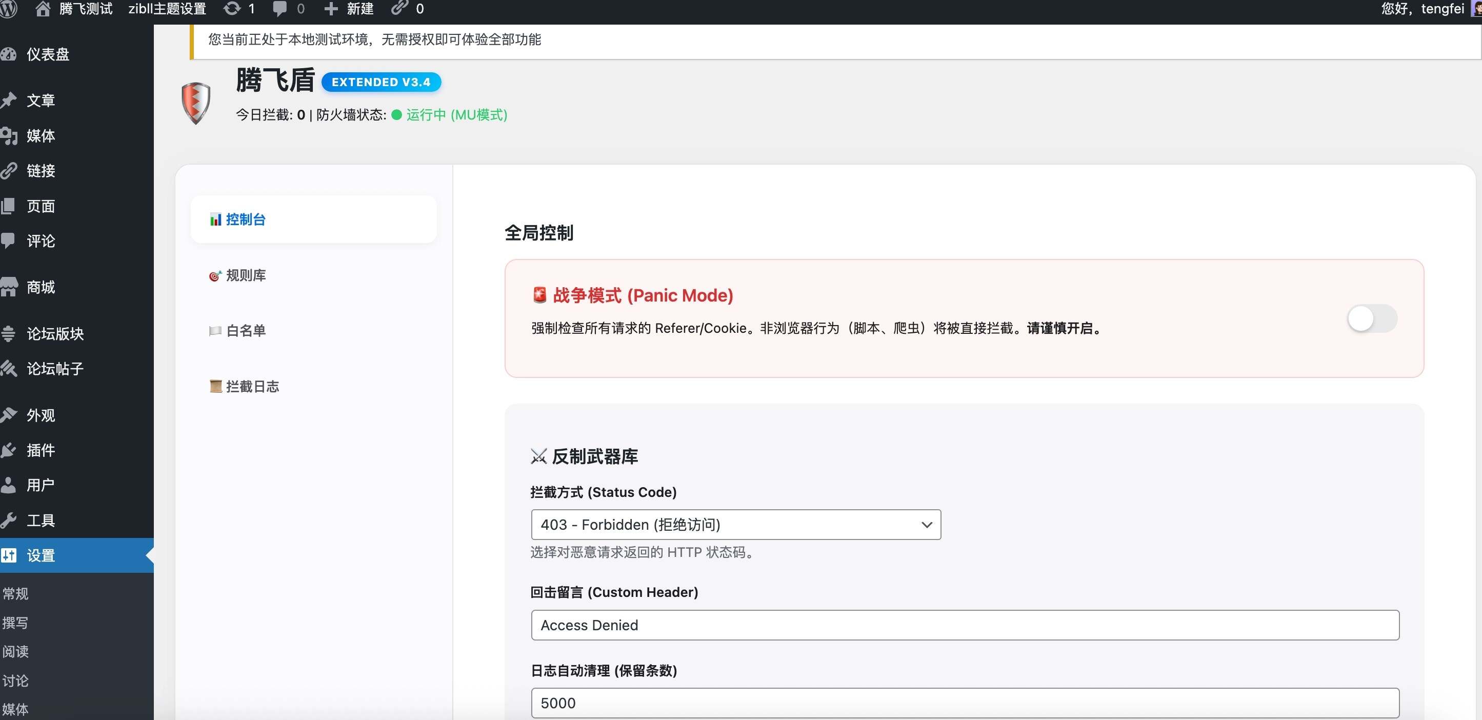
Task: Click the 插件 plug icon in sidebar
Action: point(9,450)
